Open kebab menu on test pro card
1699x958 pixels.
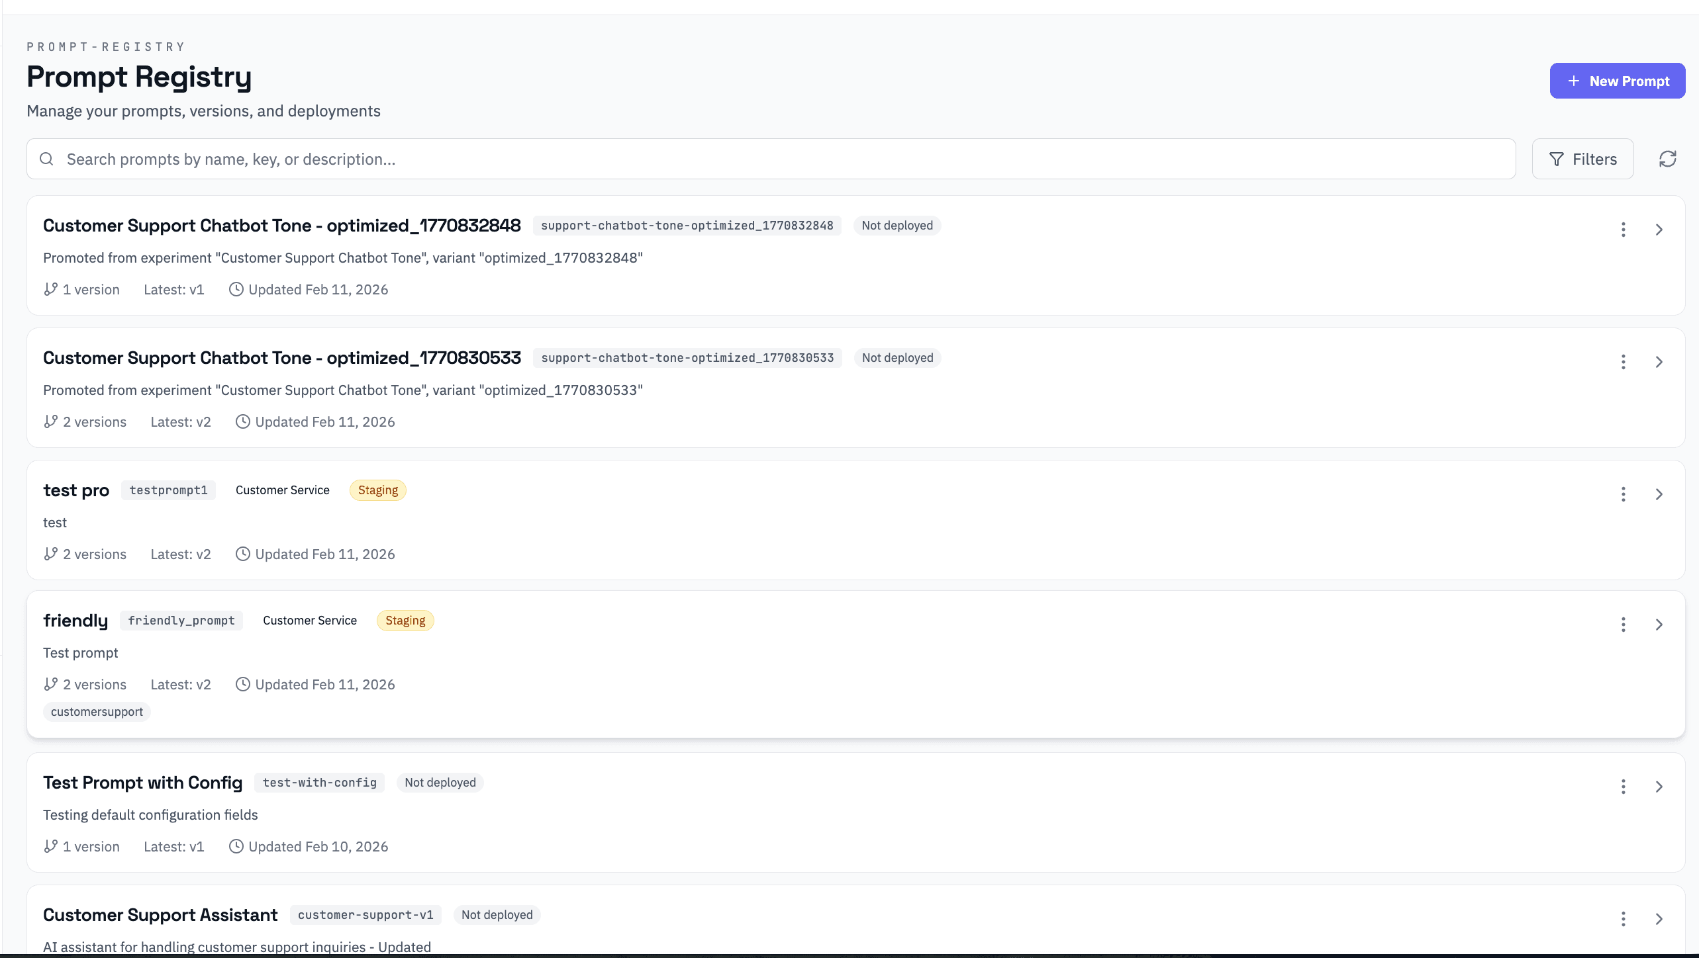click(x=1623, y=494)
